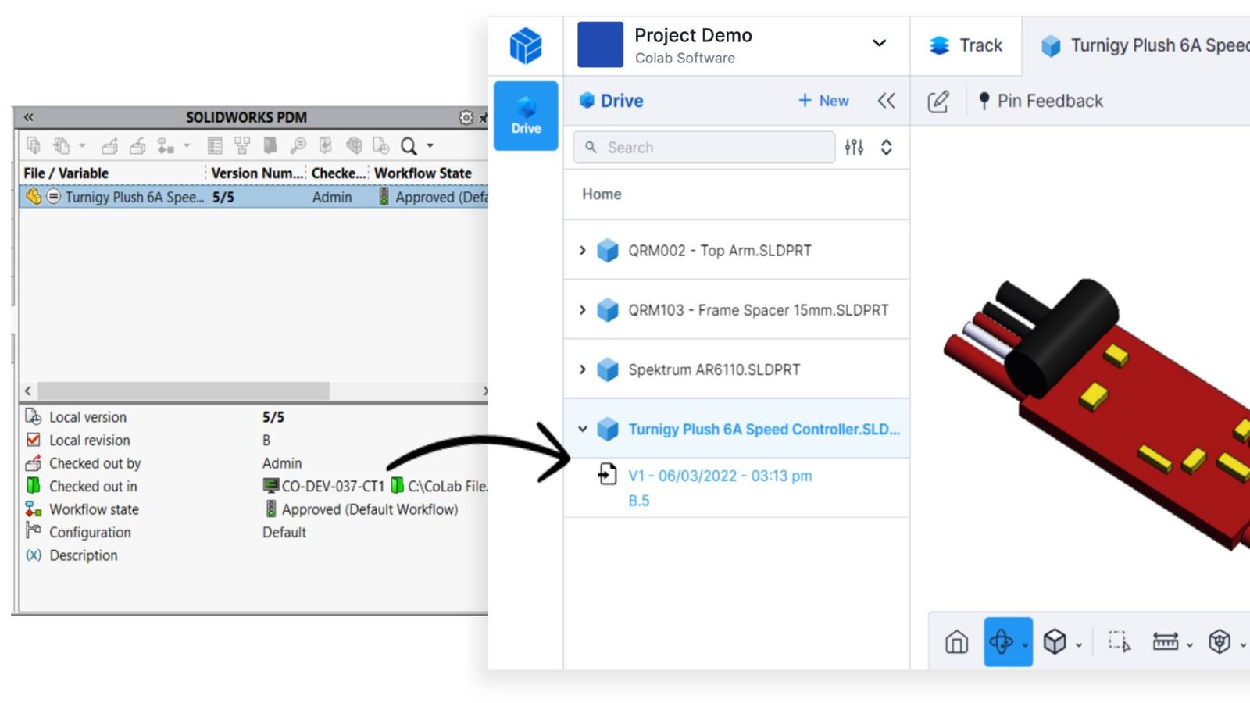Click PDM document with clock icon
The image size is (1250, 703).
[381, 145]
